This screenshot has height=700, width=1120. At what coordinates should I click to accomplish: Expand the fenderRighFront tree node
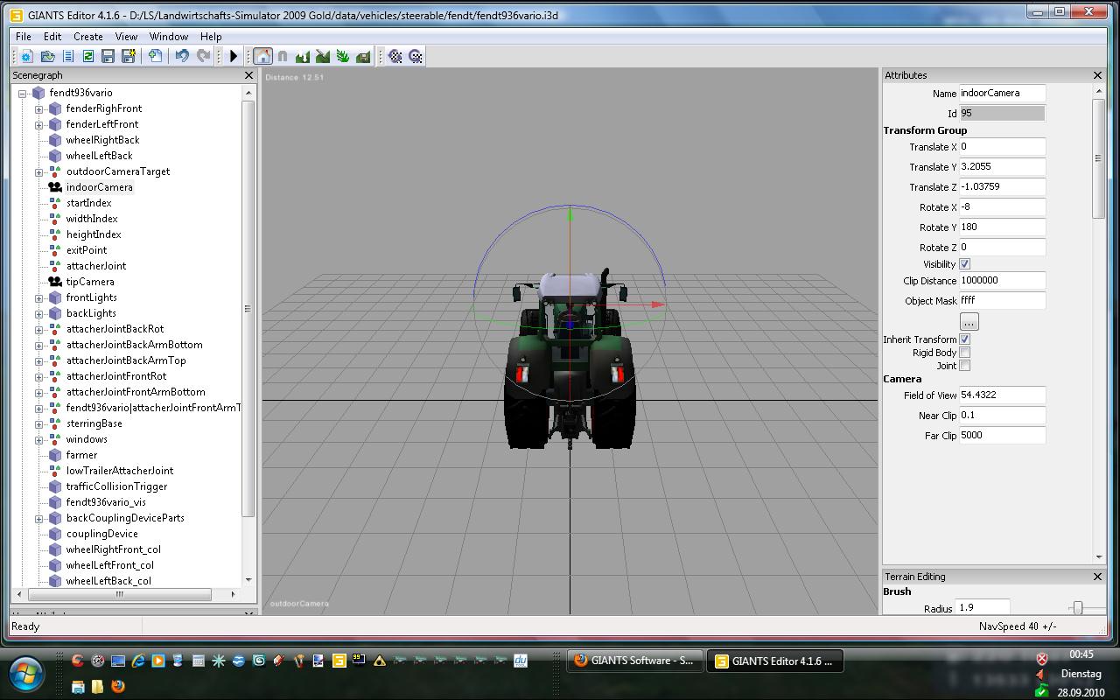point(38,109)
